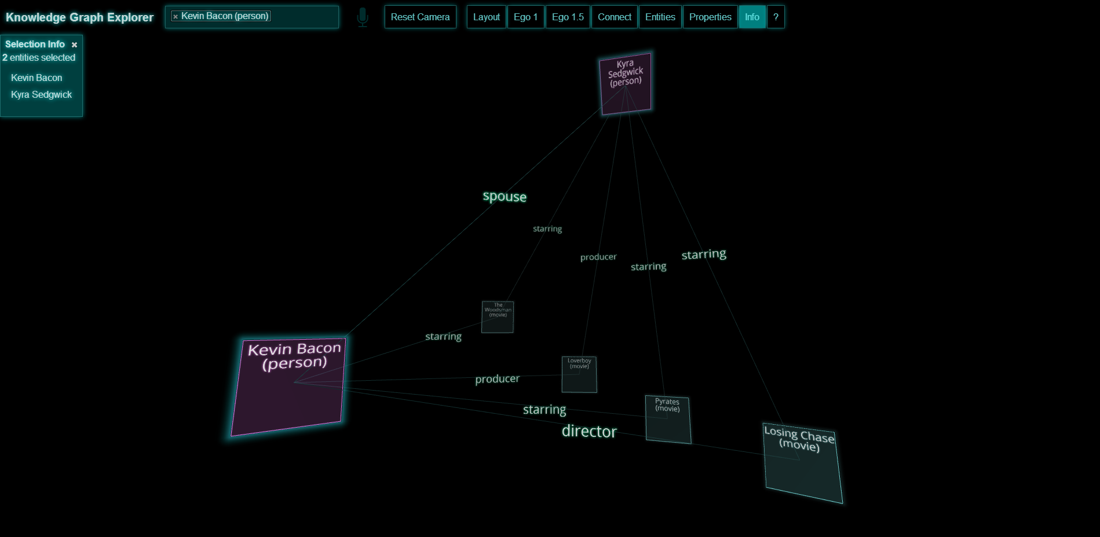The image size is (1100, 537).
Task: Toggle the Info panel button
Action: point(752,17)
